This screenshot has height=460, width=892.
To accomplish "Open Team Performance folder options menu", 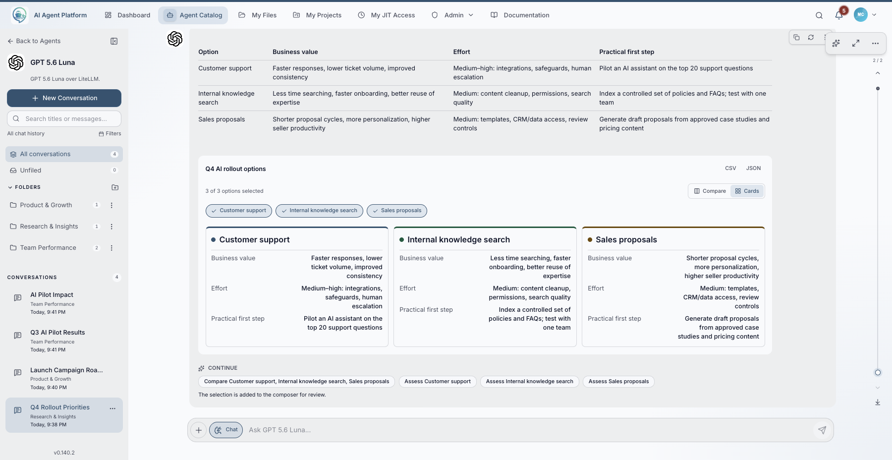I will click(x=111, y=248).
